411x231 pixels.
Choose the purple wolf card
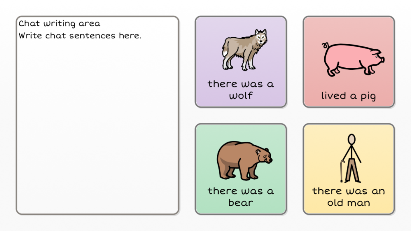click(241, 62)
